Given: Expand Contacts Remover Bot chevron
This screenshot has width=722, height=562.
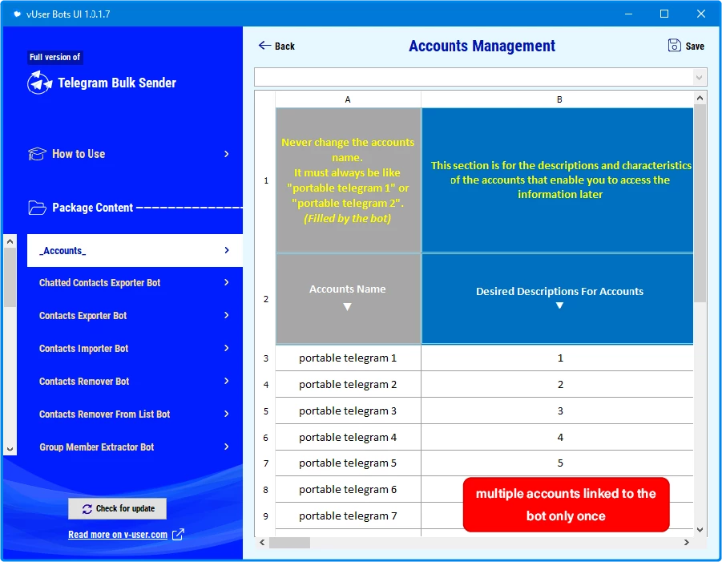Looking at the screenshot, I should pos(227,381).
